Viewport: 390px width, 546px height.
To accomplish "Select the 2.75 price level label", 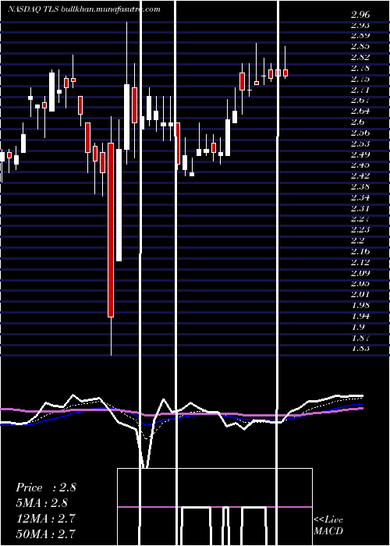I will pos(360,79).
